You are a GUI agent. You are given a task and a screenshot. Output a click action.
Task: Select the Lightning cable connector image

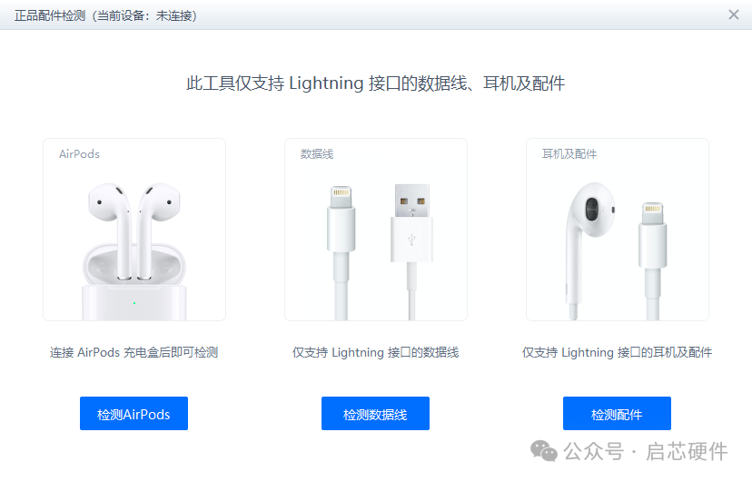click(x=341, y=253)
